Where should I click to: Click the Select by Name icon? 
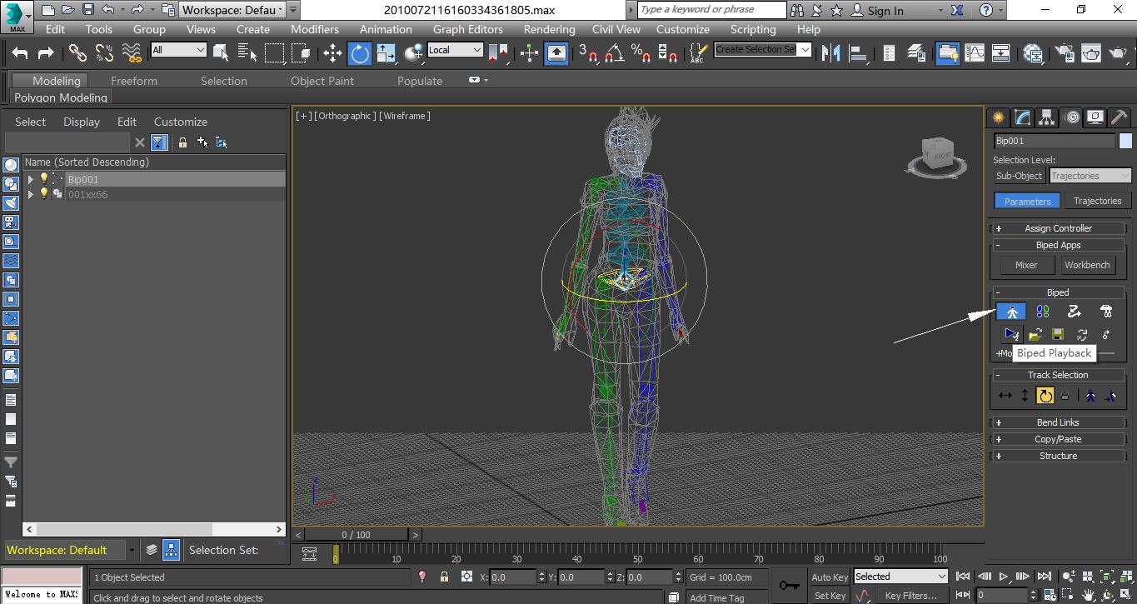(x=247, y=53)
